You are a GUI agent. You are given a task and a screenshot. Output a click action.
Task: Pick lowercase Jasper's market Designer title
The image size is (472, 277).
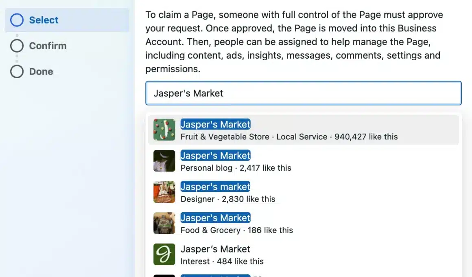click(x=215, y=187)
